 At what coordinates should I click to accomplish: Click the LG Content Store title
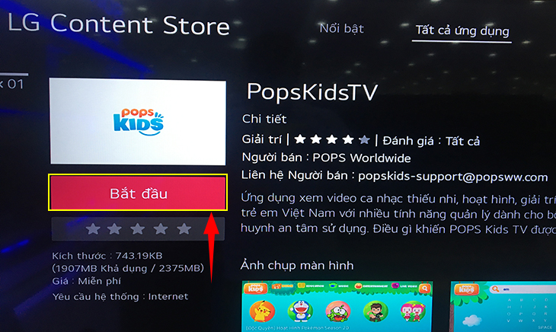[x=119, y=24]
